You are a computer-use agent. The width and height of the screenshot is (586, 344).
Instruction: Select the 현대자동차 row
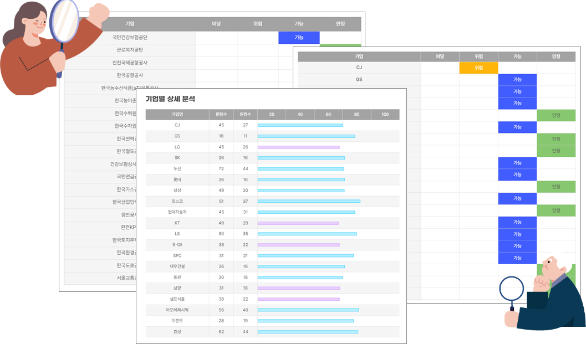(x=272, y=212)
